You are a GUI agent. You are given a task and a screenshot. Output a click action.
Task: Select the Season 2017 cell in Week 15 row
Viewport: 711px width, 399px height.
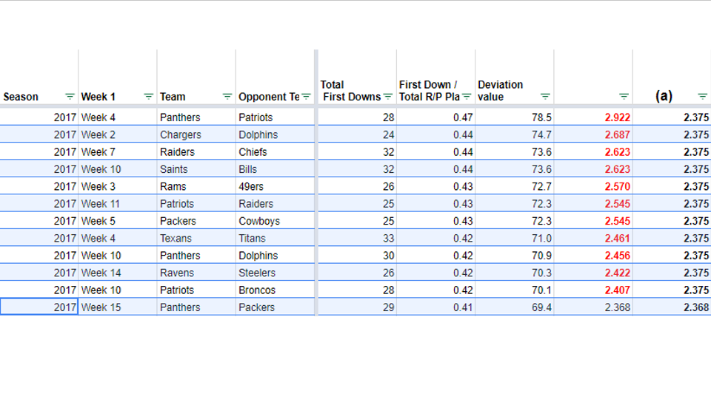39,307
